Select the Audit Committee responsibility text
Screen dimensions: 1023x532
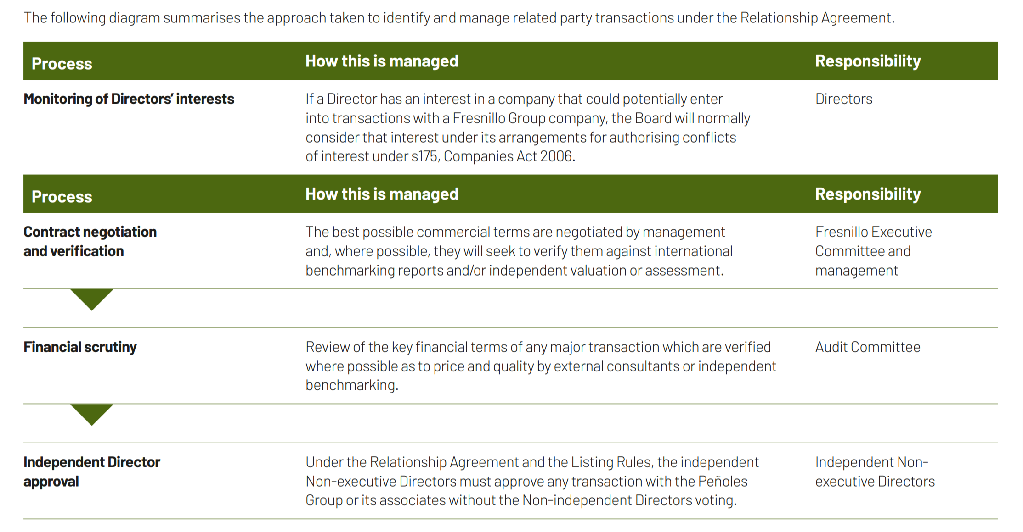[868, 347]
